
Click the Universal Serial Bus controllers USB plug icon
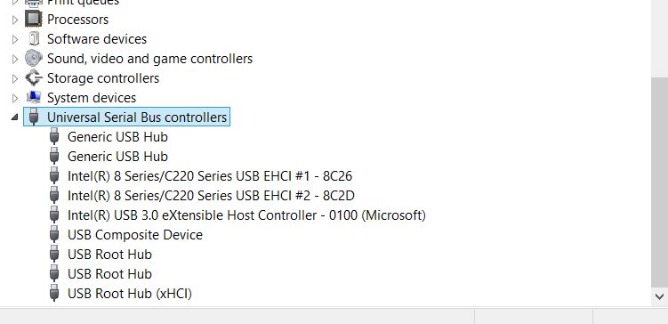pos(34,117)
